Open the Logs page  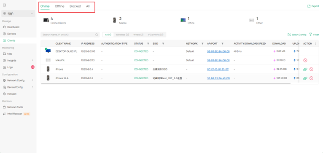click(x=10, y=67)
